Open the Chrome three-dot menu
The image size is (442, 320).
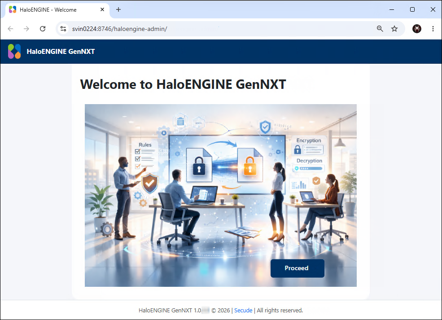point(433,29)
